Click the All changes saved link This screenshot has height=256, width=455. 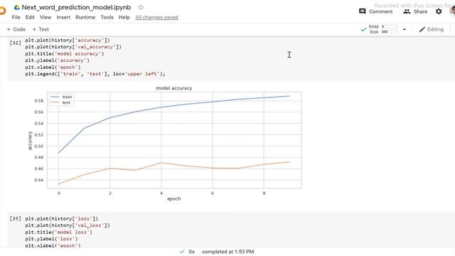tap(156, 17)
